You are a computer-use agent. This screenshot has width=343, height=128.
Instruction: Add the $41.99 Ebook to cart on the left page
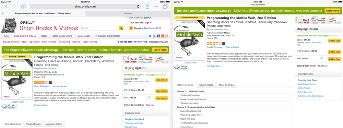tap(162, 80)
